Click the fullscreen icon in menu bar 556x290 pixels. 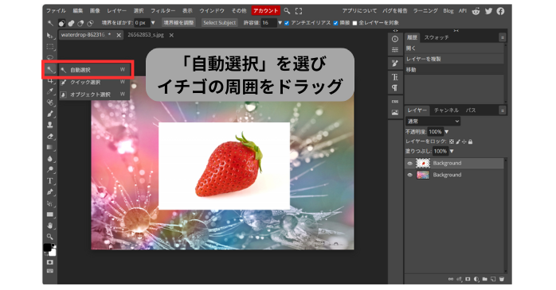(299, 11)
